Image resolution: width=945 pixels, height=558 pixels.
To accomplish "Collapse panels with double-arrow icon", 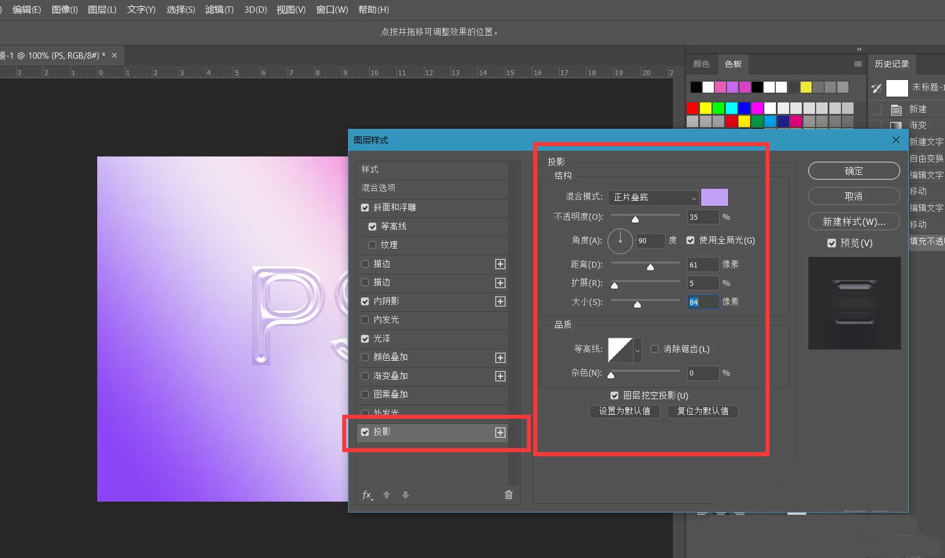I will pos(859,49).
